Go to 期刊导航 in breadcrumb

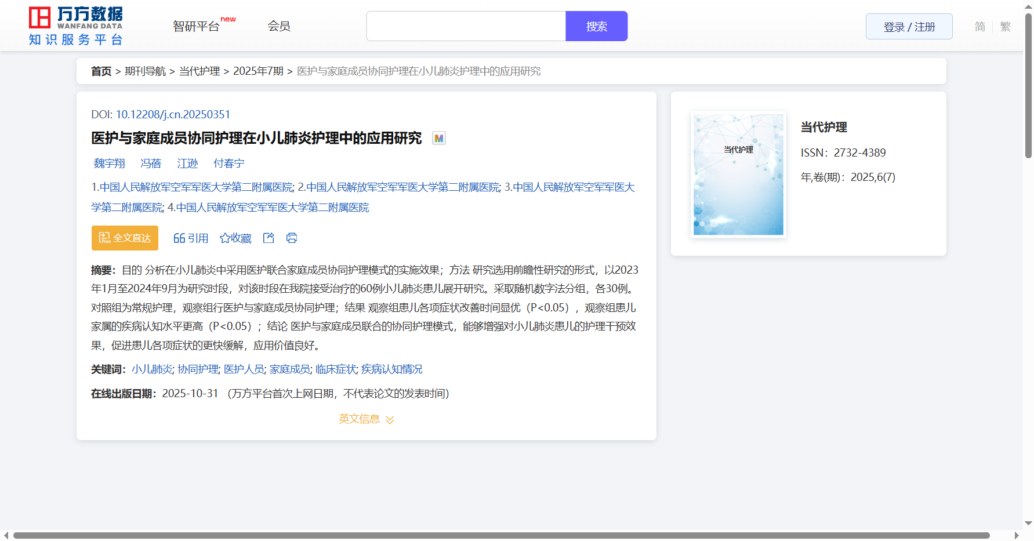(x=145, y=71)
